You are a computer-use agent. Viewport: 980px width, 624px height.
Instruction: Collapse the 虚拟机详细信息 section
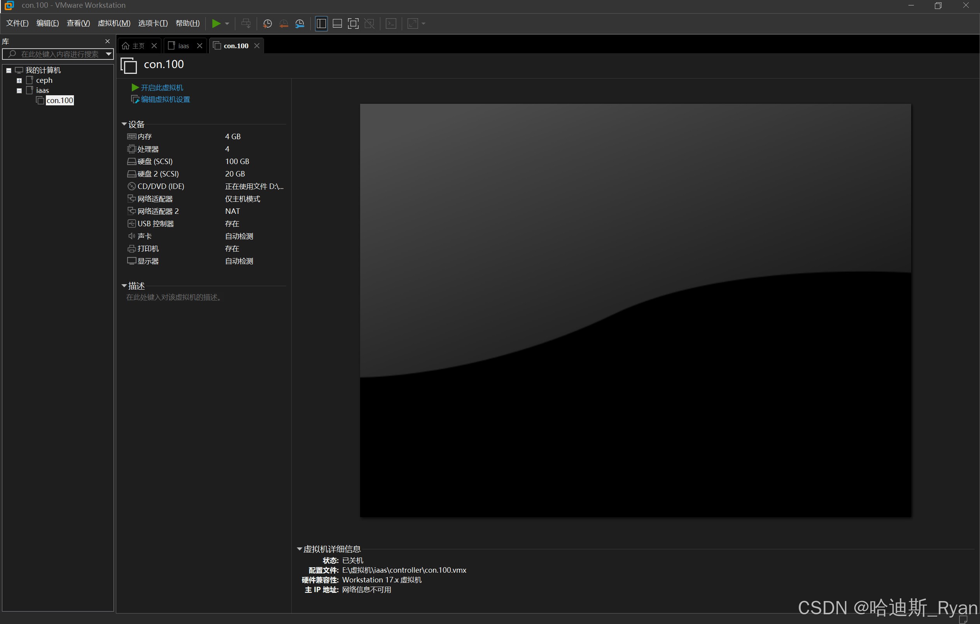[299, 549]
